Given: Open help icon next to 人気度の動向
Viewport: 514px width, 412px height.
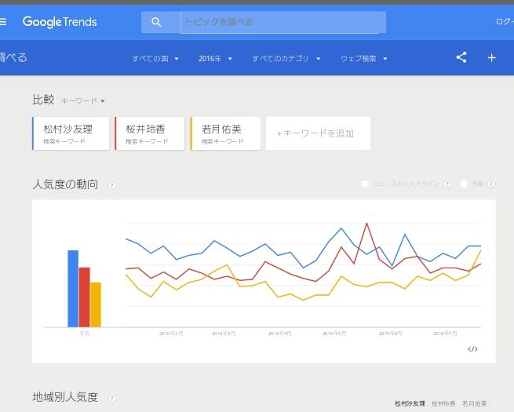Looking at the screenshot, I should 111,185.
